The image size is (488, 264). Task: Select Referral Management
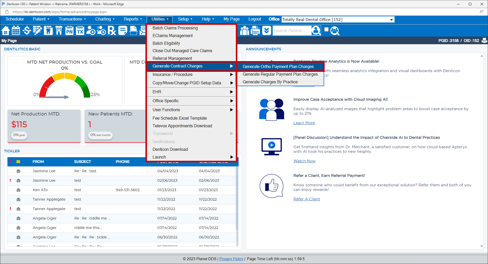(191, 59)
